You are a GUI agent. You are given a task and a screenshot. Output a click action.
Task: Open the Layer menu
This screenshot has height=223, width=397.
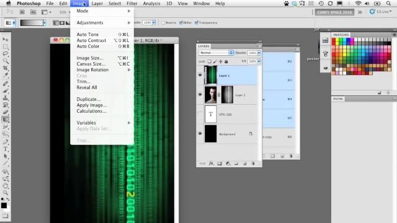click(97, 4)
